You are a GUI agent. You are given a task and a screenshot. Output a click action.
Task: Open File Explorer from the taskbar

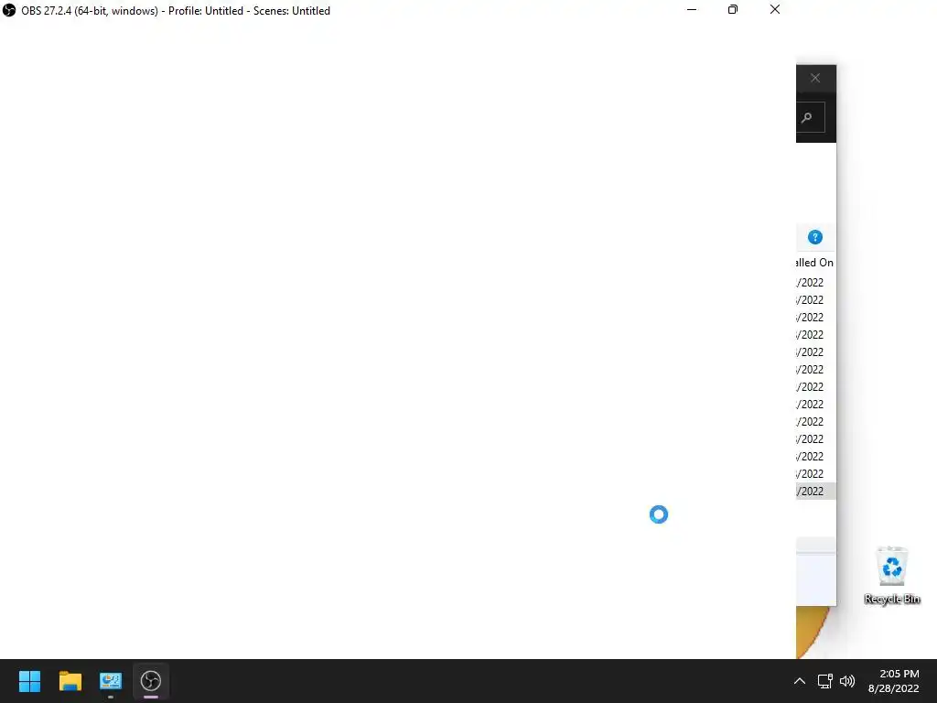click(70, 681)
